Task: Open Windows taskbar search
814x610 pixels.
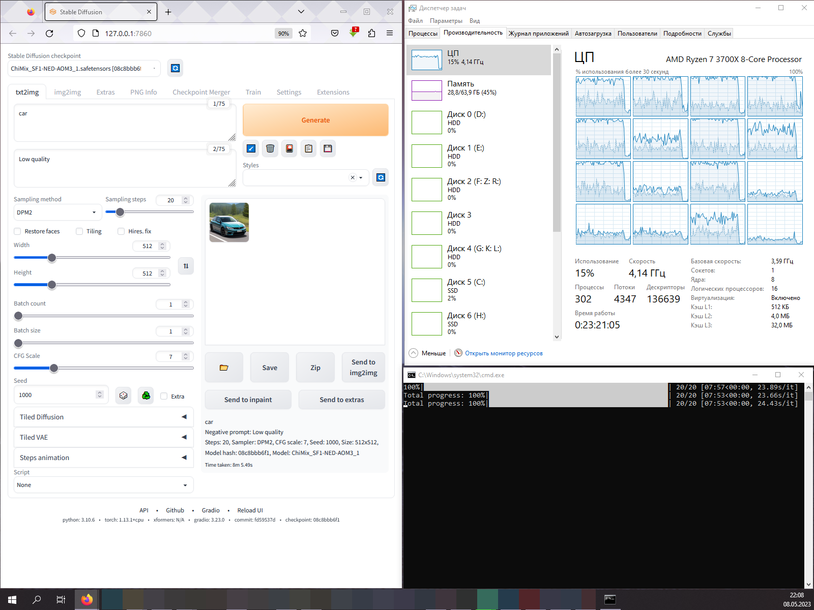Action: [37, 600]
